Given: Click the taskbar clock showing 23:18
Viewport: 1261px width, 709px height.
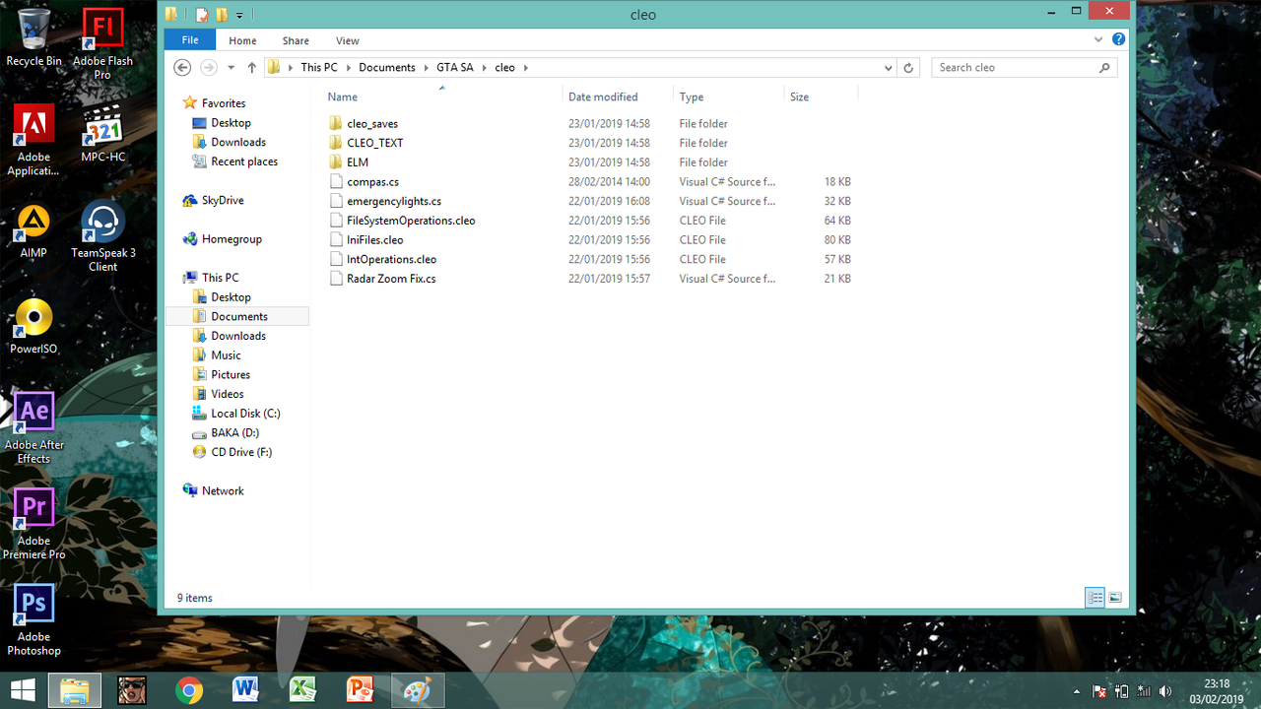Looking at the screenshot, I should (x=1217, y=691).
